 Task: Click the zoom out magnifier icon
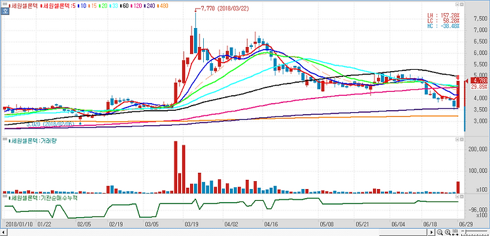[440, 232]
